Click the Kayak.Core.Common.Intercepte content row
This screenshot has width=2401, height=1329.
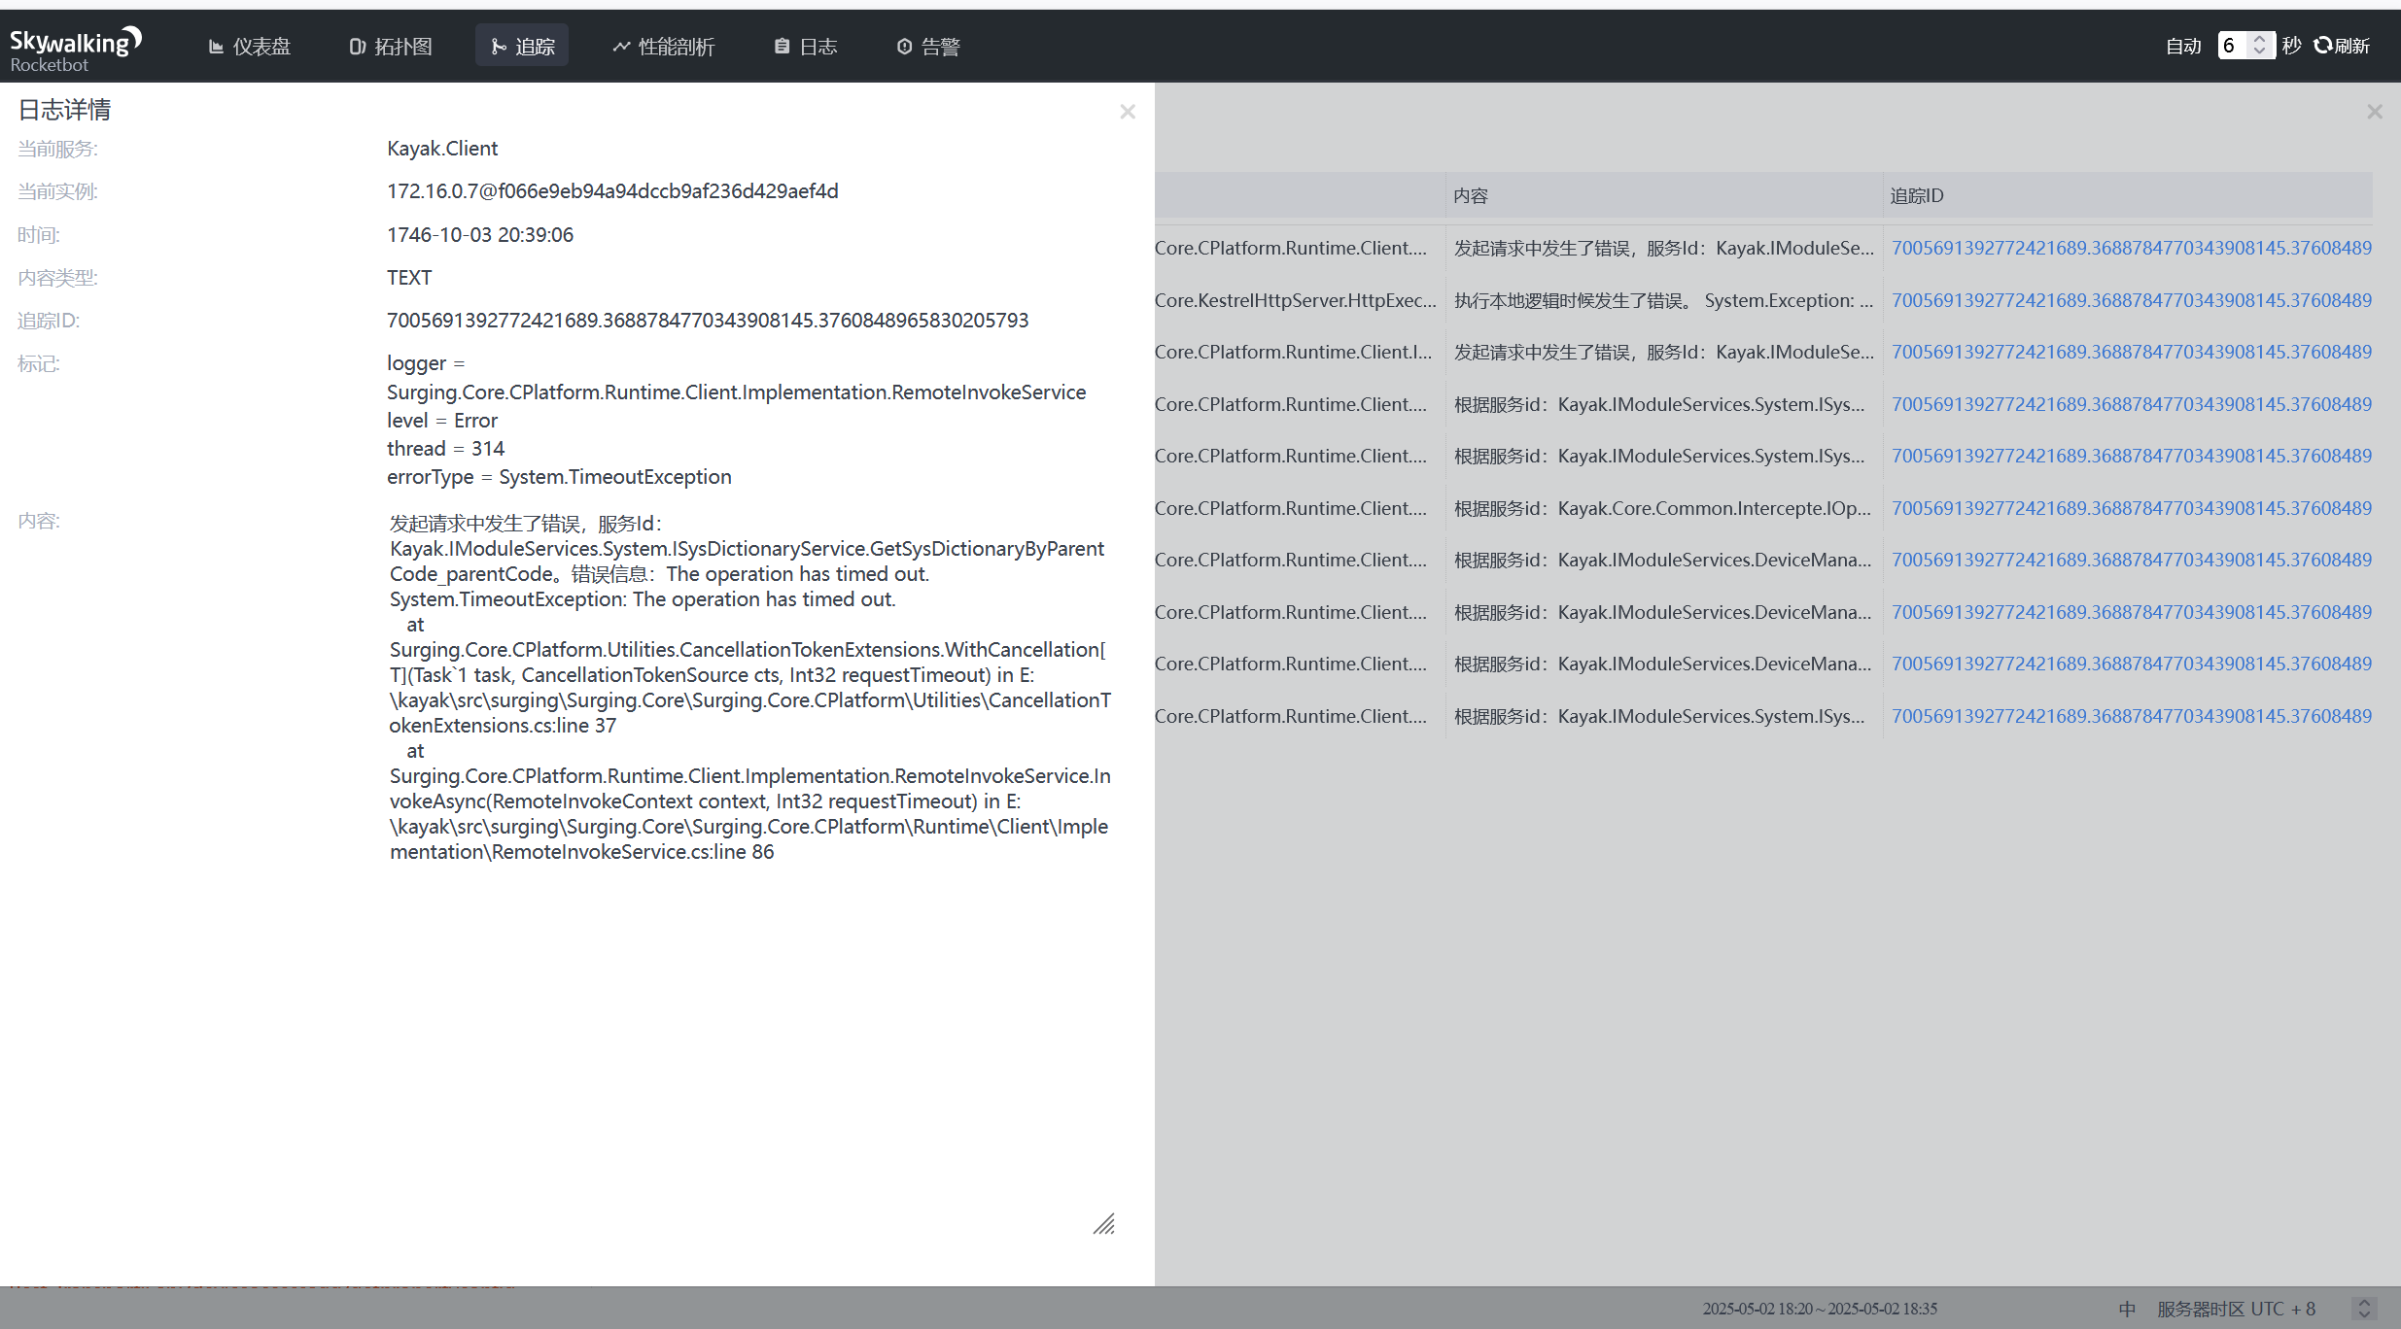pos(1662,508)
